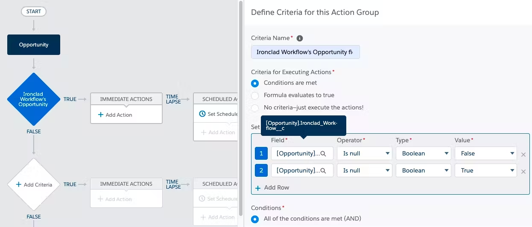
Task: Open row 2 Value 'True' dropdown
Action: coord(486,170)
